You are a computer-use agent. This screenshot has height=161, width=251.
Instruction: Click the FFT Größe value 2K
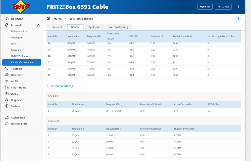tap(210, 111)
